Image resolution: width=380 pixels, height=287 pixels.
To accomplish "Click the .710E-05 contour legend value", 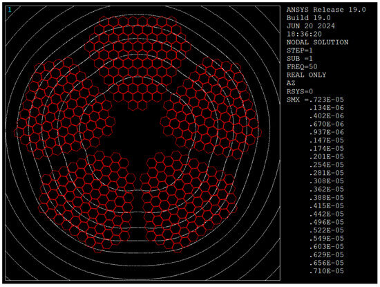I will (326, 271).
